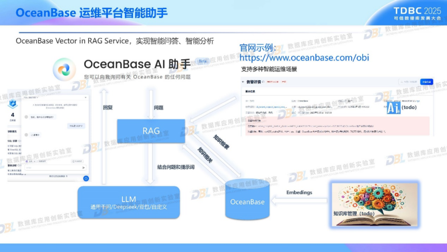Click the number '4' counter in left panel
Screen dimensions: 447x252
(12, 115)
